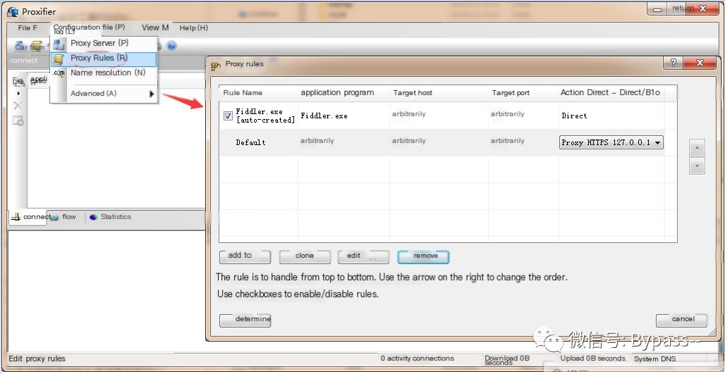The height and width of the screenshot is (374, 725).
Task: Click the Action Direct column header
Action: tap(611, 93)
